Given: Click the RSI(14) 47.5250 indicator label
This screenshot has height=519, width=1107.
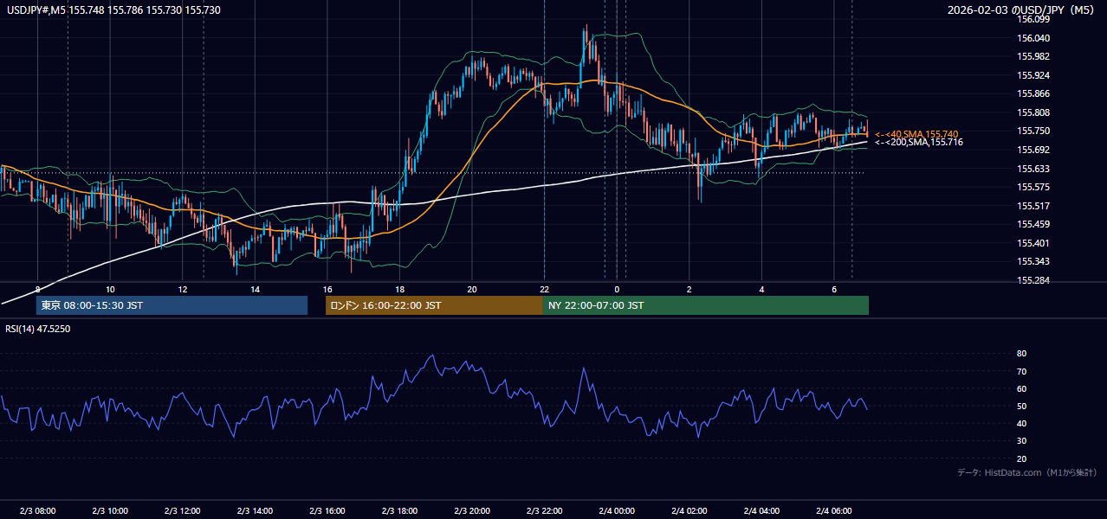Looking at the screenshot, I should (x=38, y=329).
